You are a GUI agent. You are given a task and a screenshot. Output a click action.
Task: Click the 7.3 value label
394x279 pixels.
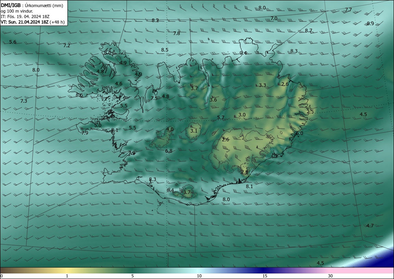click(24, 101)
